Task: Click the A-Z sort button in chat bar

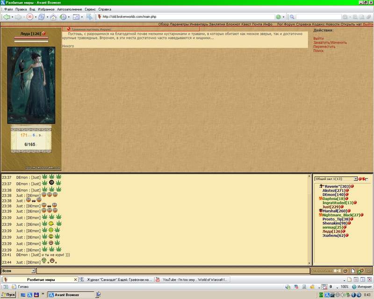Action: 337,271
